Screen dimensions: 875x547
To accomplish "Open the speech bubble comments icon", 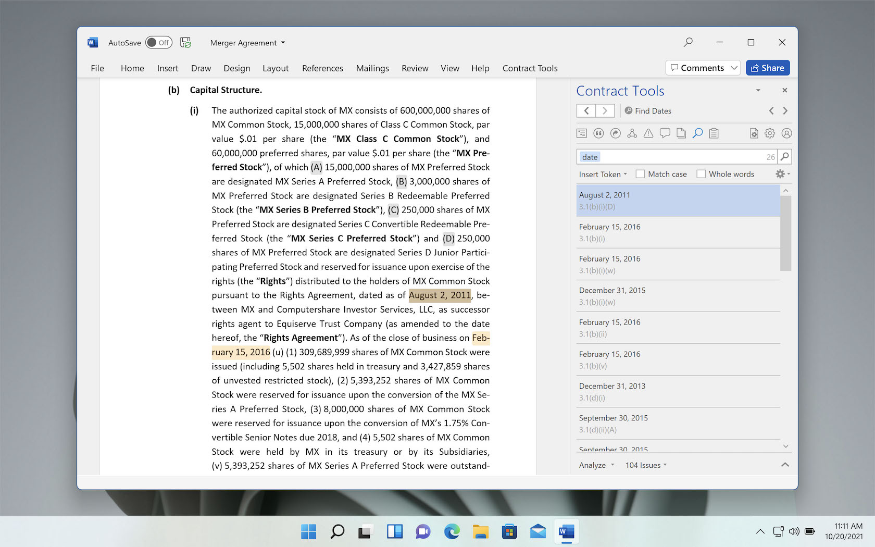I will [665, 133].
